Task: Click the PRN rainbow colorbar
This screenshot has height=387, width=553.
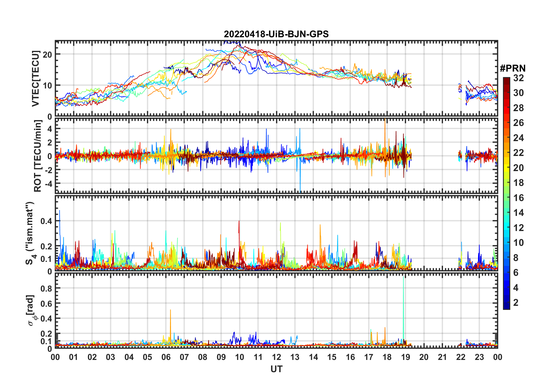Action: tap(506, 193)
